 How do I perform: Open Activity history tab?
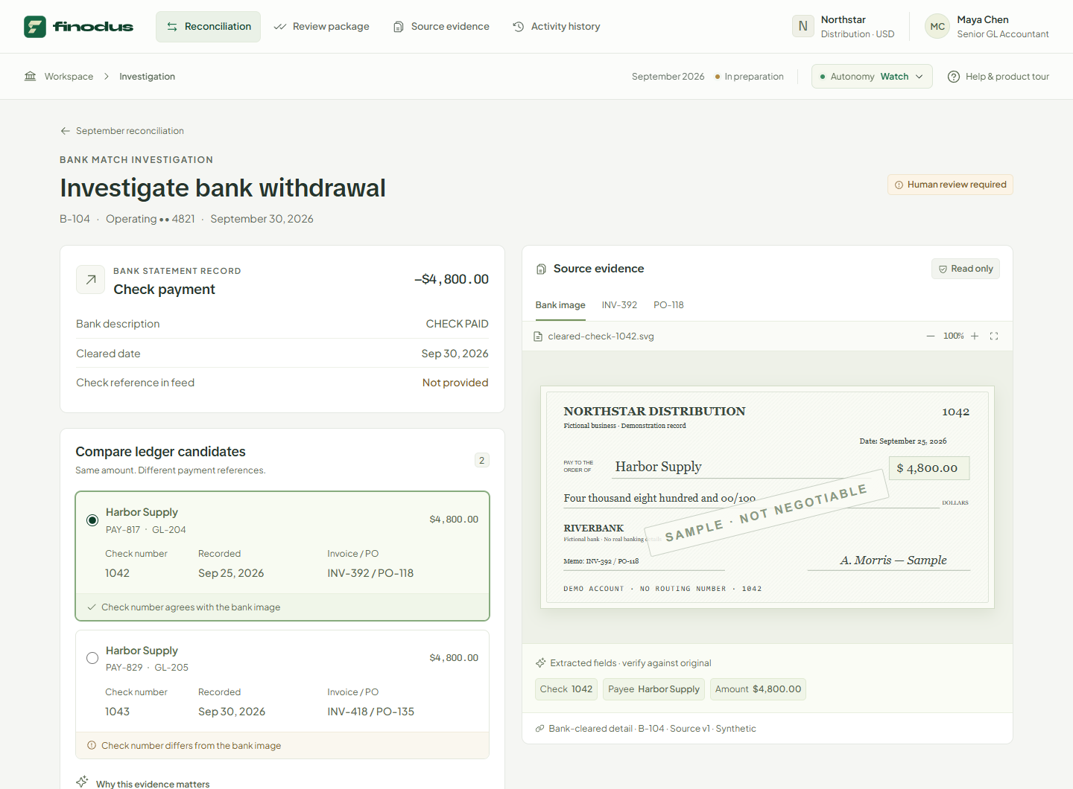pyautogui.click(x=557, y=27)
